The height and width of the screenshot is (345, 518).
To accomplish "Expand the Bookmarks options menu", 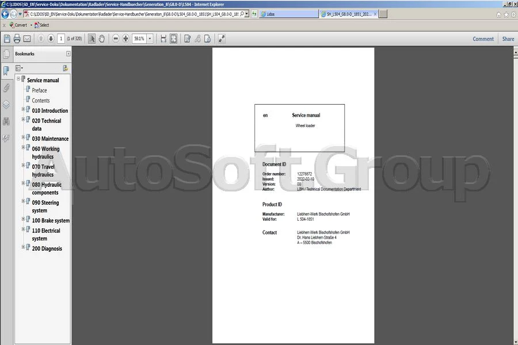I will (18, 67).
